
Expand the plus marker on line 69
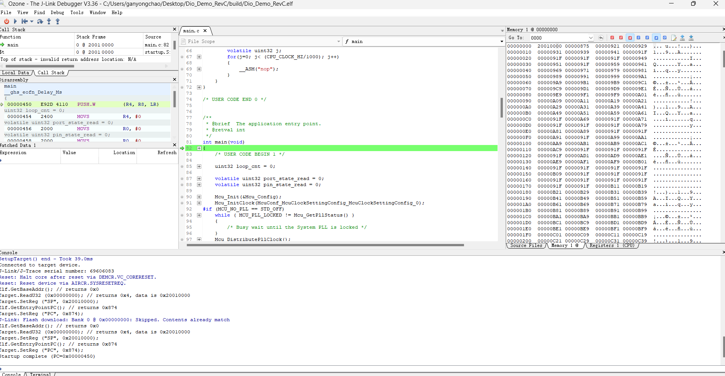(x=199, y=69)
